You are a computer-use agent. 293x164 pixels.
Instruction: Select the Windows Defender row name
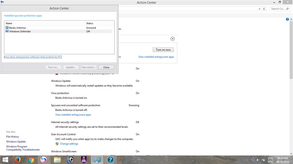(x=20, y=31)
